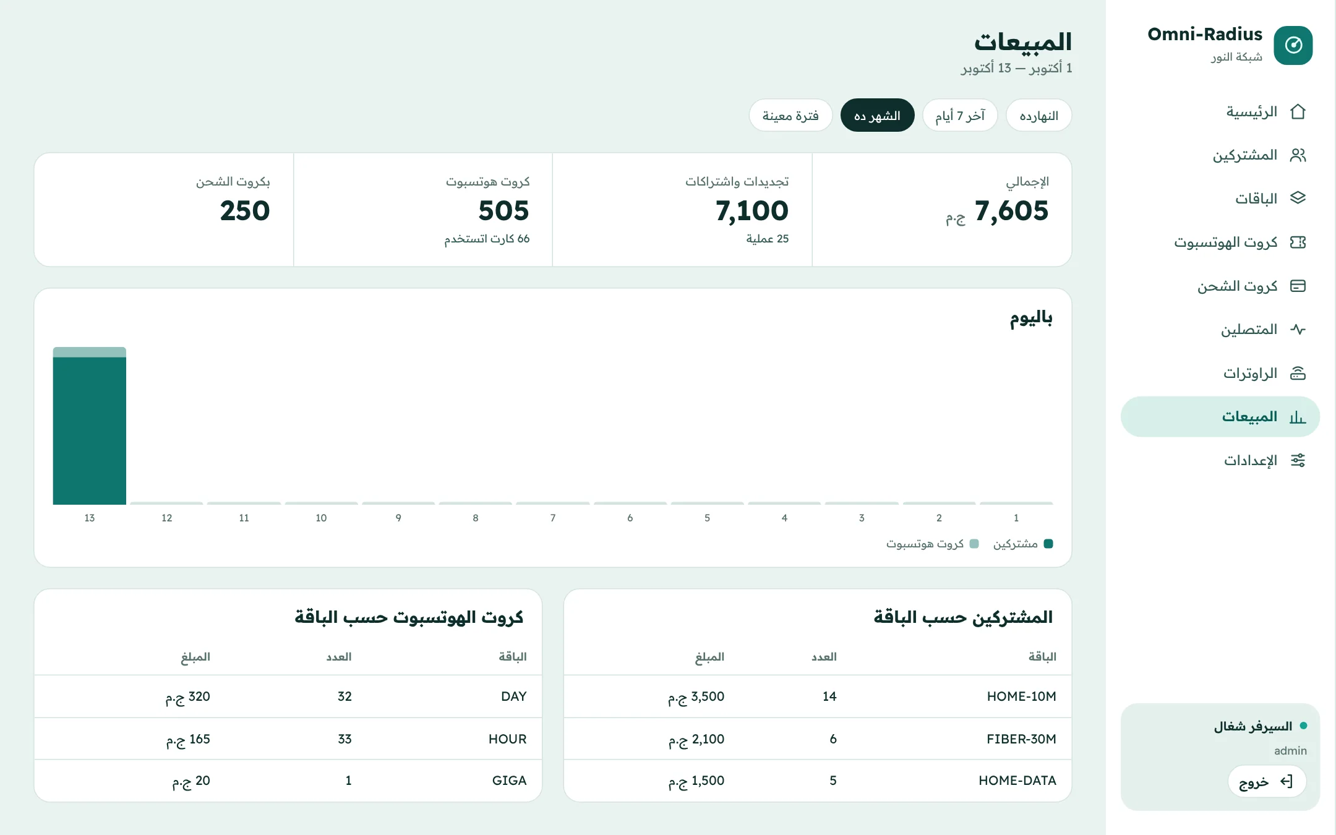Click the DAY hotspot package name
This screenshot has width=1336, height=835.
pos(514,696)
